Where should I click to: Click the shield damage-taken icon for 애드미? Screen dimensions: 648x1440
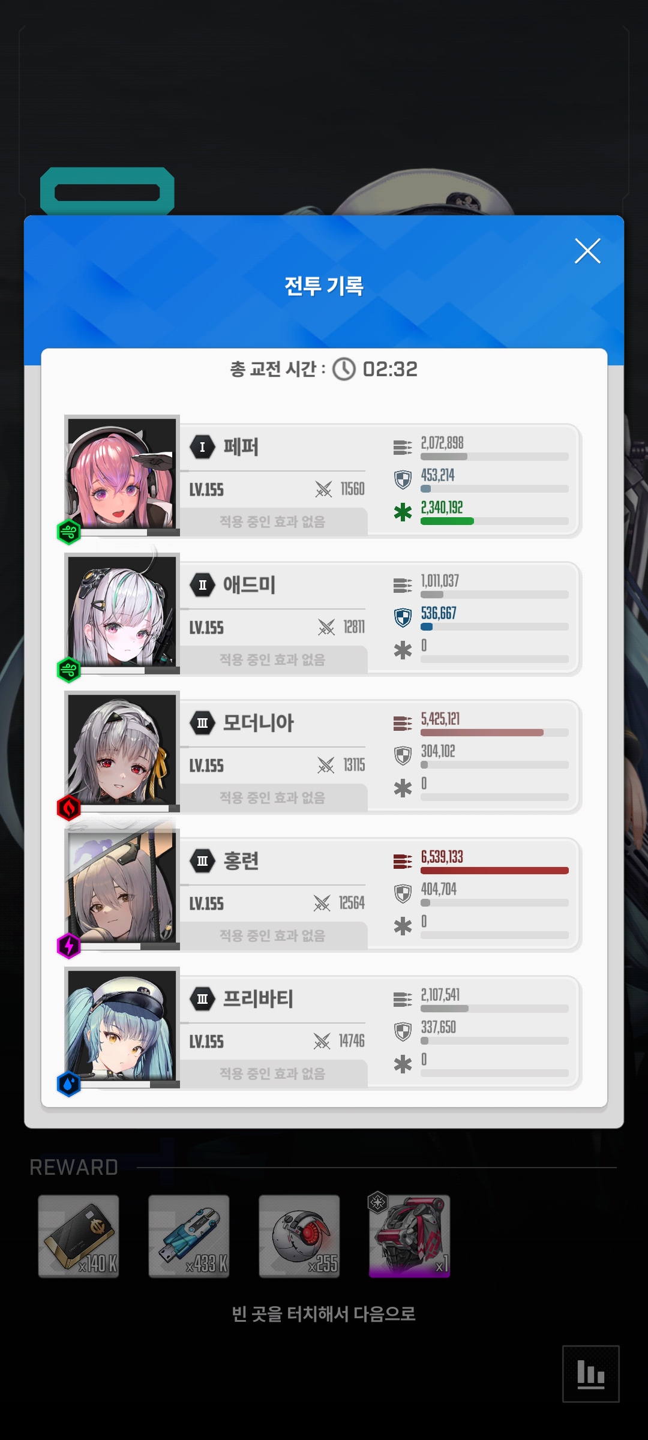click(403, 617)
